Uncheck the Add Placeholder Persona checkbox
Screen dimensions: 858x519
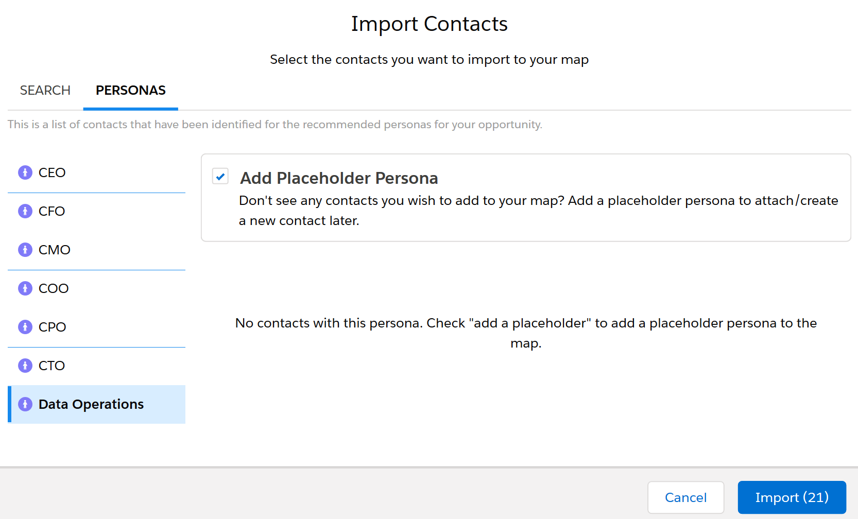[x=220, y=177]
